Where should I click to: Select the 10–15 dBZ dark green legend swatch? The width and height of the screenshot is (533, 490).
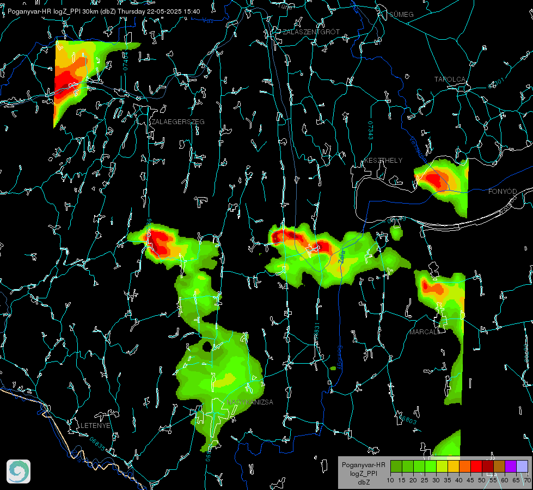(x=396, y=466)
